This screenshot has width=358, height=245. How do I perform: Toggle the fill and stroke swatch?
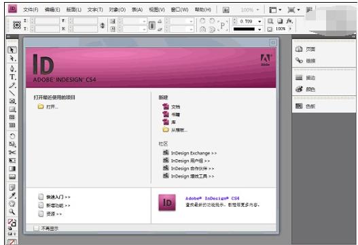click(12, 223)
